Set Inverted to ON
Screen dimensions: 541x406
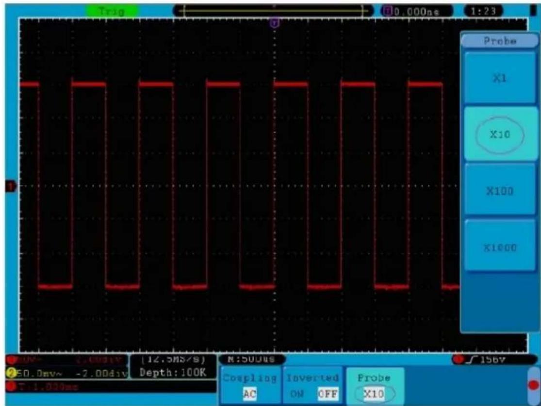pos(297,393)
